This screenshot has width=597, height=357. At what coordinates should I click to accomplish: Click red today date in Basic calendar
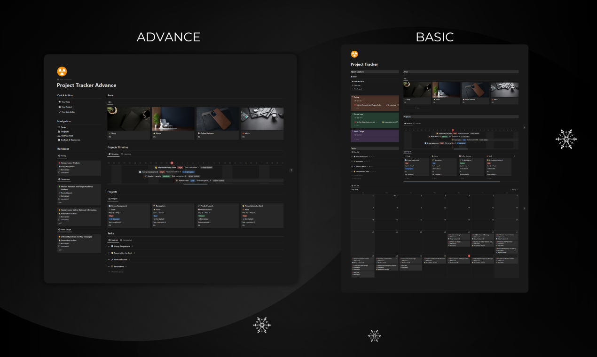(469, 256)
